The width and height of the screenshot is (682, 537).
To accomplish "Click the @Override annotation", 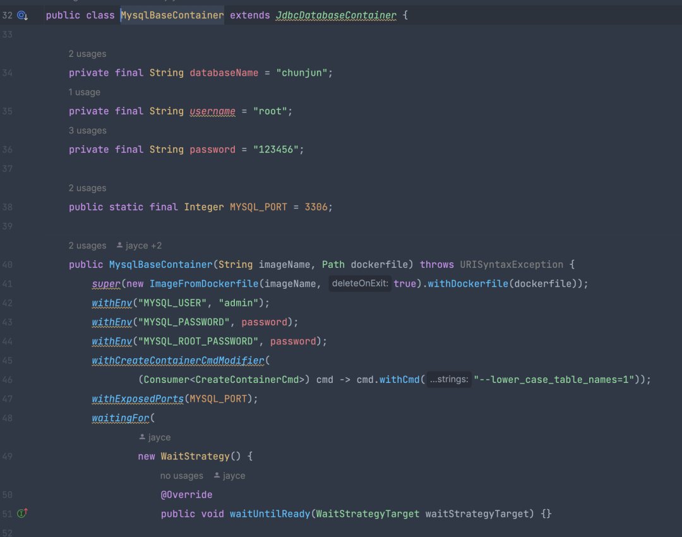I will [x=186, y=495].
